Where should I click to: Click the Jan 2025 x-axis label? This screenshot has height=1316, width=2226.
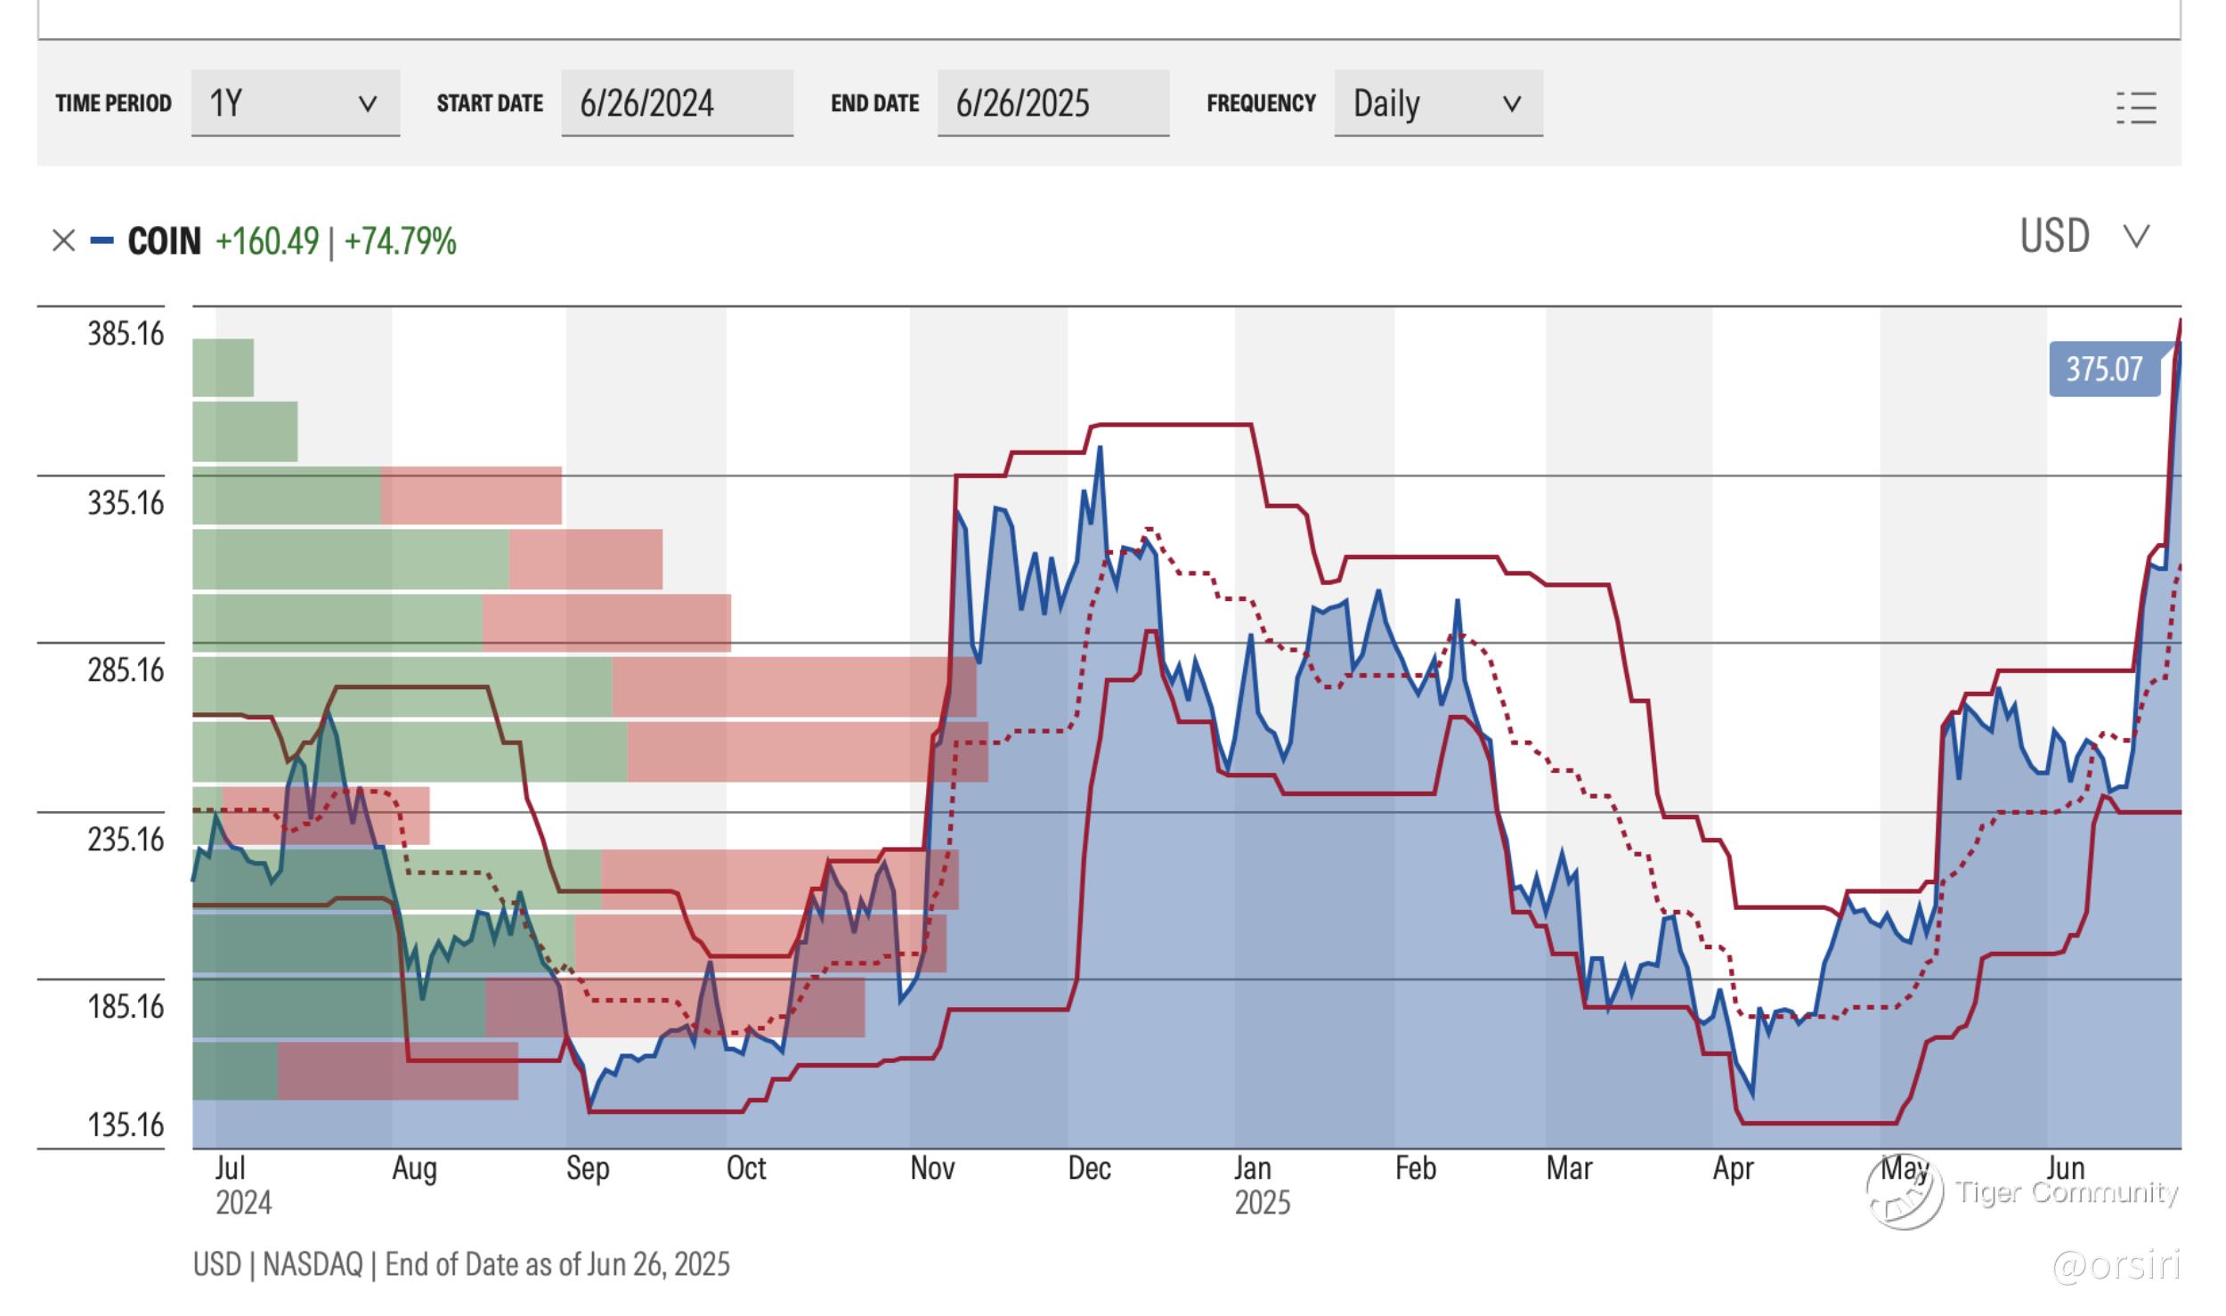(1262, 1185)
